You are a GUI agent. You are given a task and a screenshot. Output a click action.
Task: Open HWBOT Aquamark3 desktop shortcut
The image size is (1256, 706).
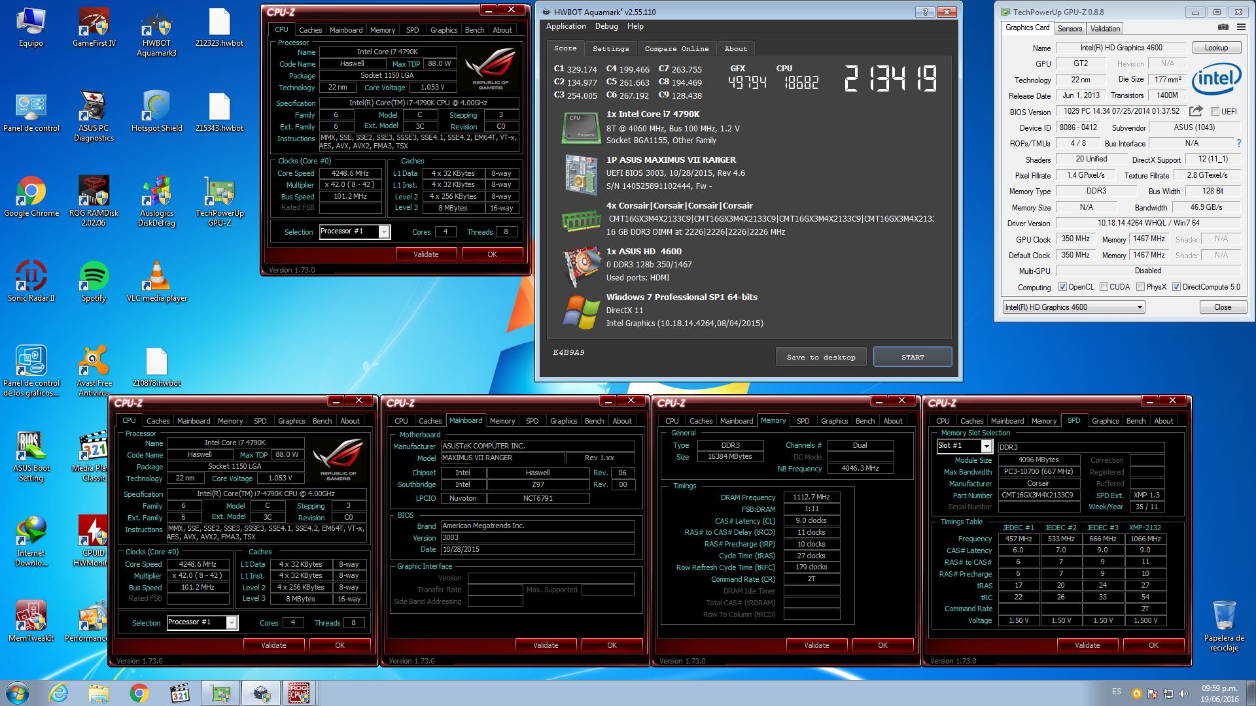click(x=156, y=33)
